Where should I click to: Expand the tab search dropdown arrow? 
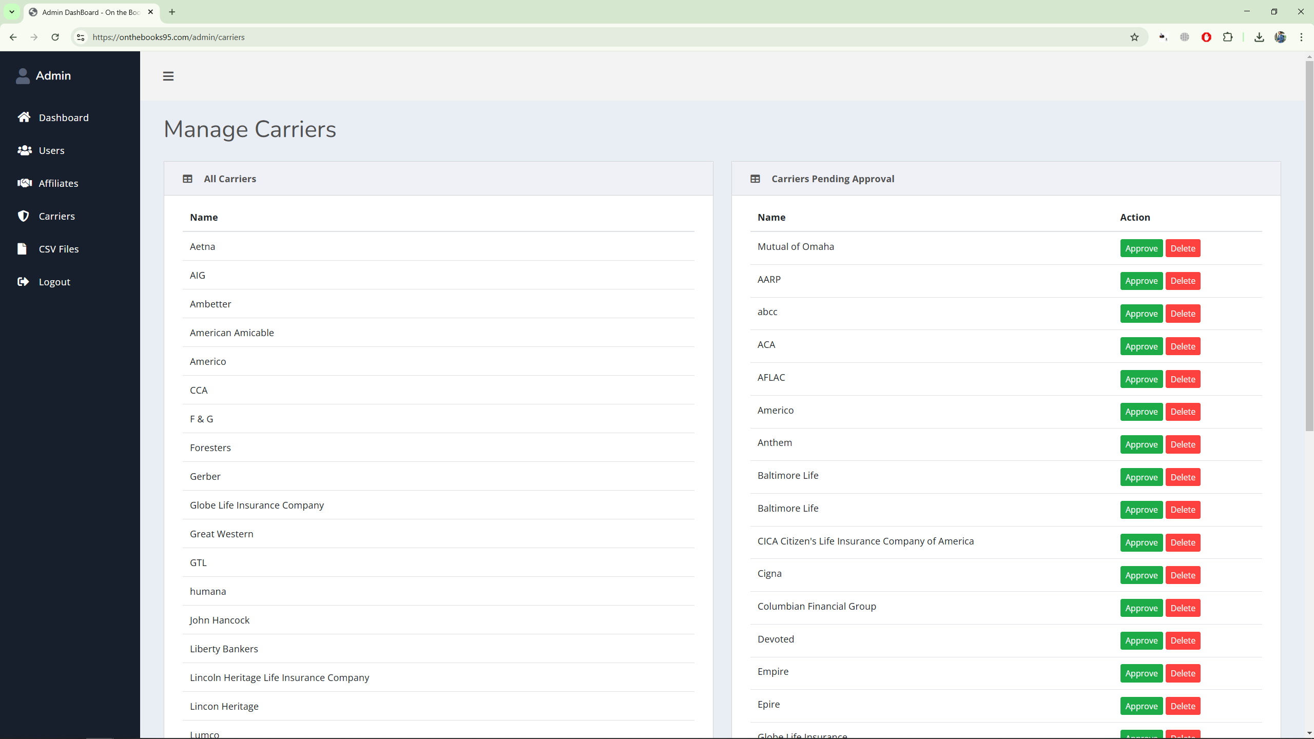coord(11,12)
